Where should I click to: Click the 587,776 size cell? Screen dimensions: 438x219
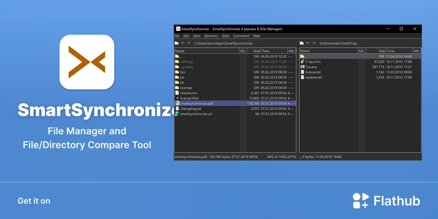(x=378, y=67)
